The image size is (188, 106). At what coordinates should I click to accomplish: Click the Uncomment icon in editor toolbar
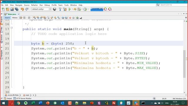[x=81, y=18]
